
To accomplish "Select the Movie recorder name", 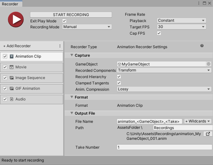I will coord(21,67).
